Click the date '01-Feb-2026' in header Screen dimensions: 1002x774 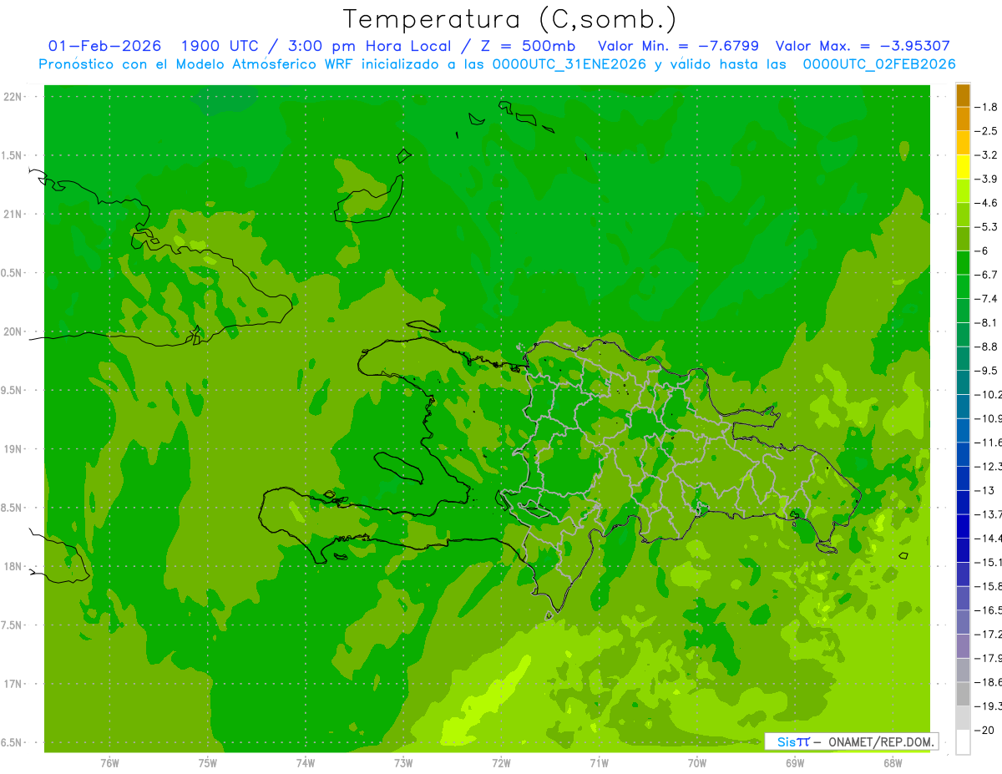click(x=104, y=46)
